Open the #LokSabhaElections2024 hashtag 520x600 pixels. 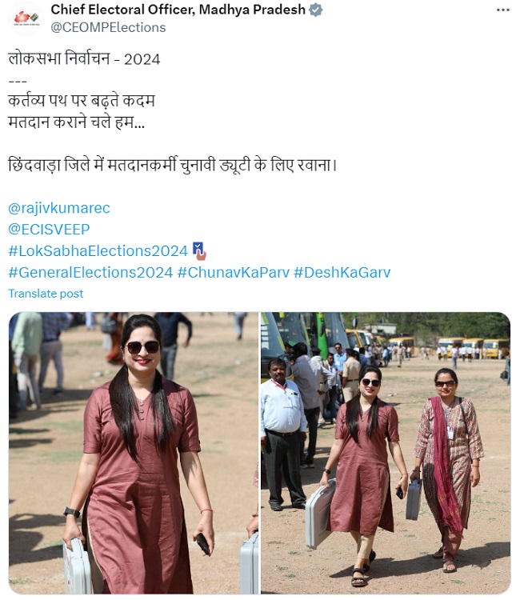pyautogui.click(x=98, y=251)
